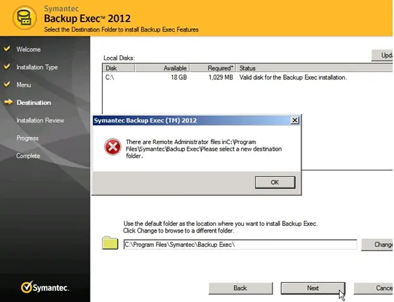Viewport: 394px width, 302px height.
Task: Select the Welcome step in sidebar
Action: 28,49
